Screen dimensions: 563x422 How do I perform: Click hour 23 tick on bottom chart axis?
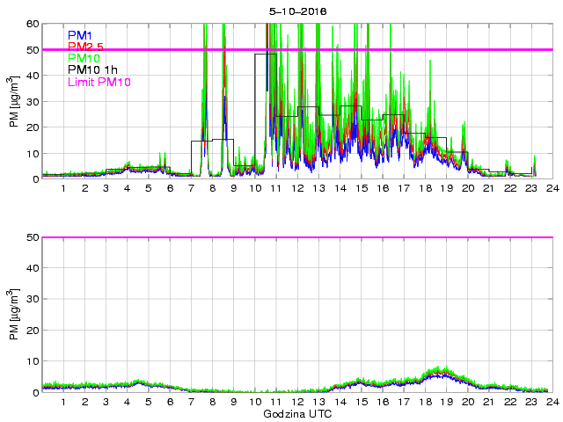point(530,402)
